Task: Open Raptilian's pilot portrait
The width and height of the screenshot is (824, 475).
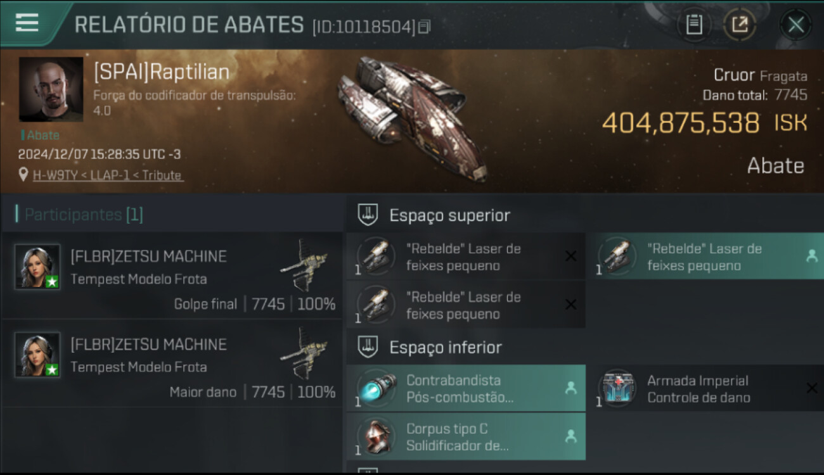Action: click(x=51, y=89)
